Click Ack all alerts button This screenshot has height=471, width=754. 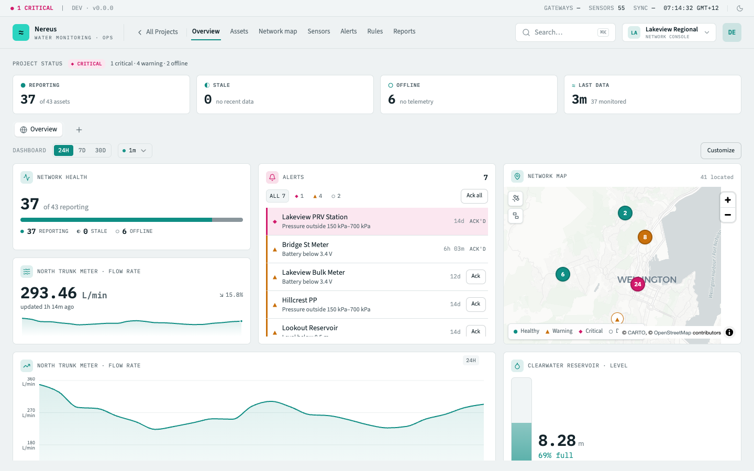[474, 196]
